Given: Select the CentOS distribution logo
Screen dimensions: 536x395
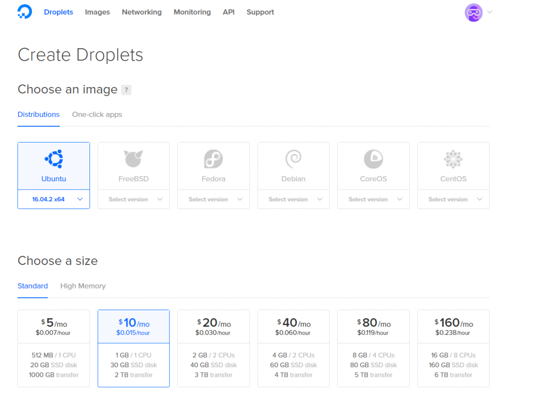Looking at the screenshot, I should tap(453, 159).
